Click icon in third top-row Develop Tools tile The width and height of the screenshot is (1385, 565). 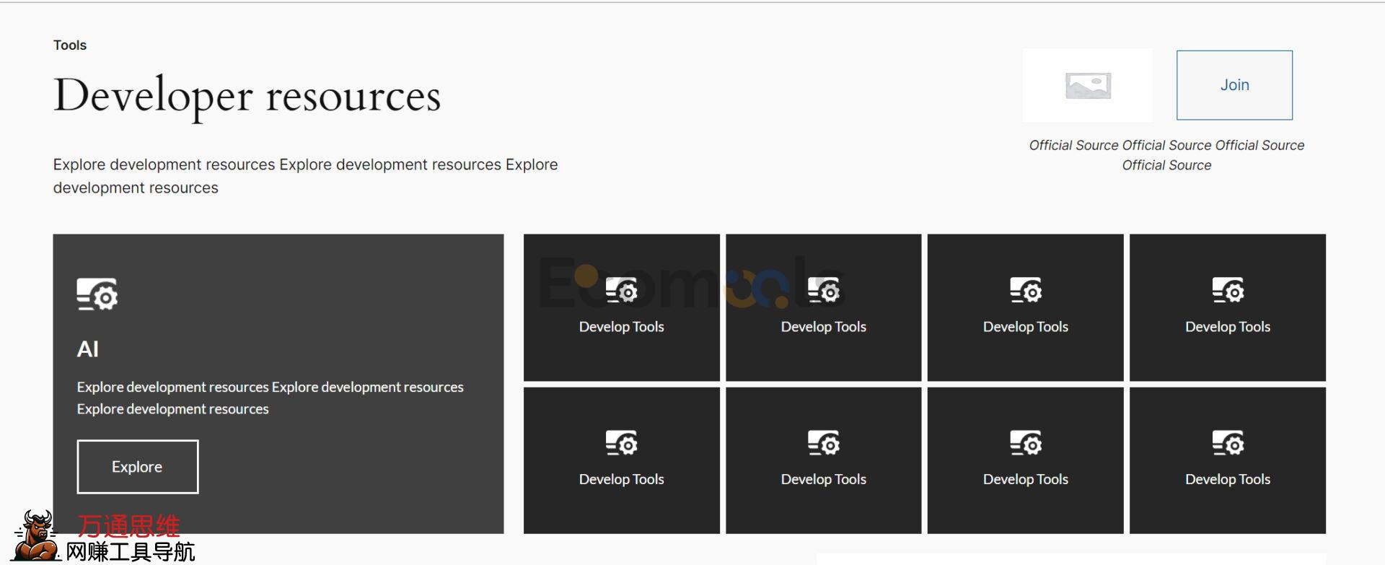click(x=1025, y=291)
